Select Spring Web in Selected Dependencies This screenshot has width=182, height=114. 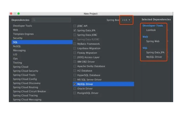[x=153, y=41]
